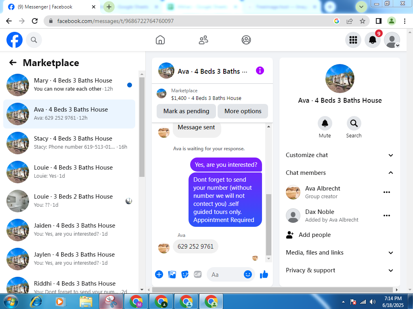Viewport: 413px width, 309px height.
Task: Select Ava's 4 Beds 3 Baths House conversation
Action: tap(69, 114)
